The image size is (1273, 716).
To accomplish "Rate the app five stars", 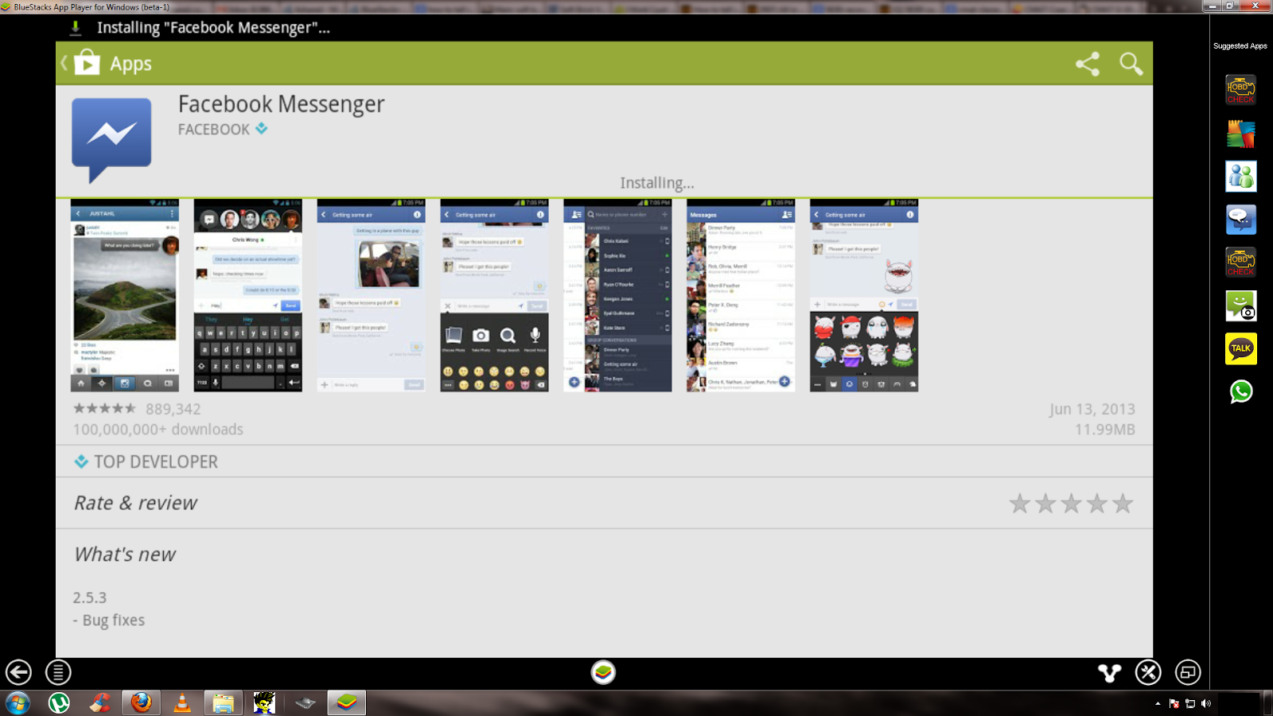I will (1123, 504).
